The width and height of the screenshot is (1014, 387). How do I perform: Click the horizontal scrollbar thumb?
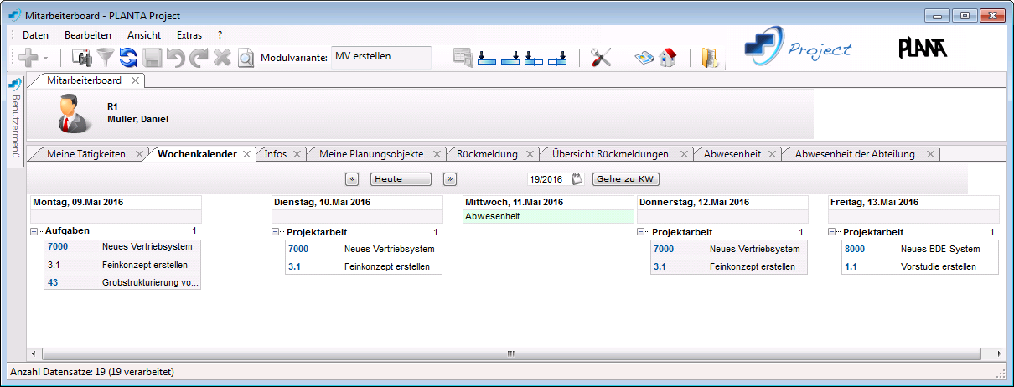click(510, 353)
